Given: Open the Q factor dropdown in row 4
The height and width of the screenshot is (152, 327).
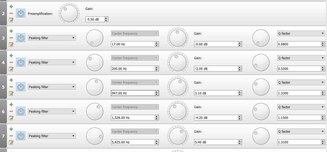Looking at the screenshot, I should (x=301, y=58).
